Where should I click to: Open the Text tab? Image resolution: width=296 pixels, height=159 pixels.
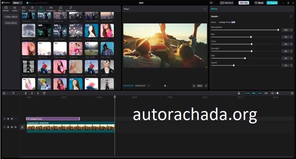pos(23,9)
